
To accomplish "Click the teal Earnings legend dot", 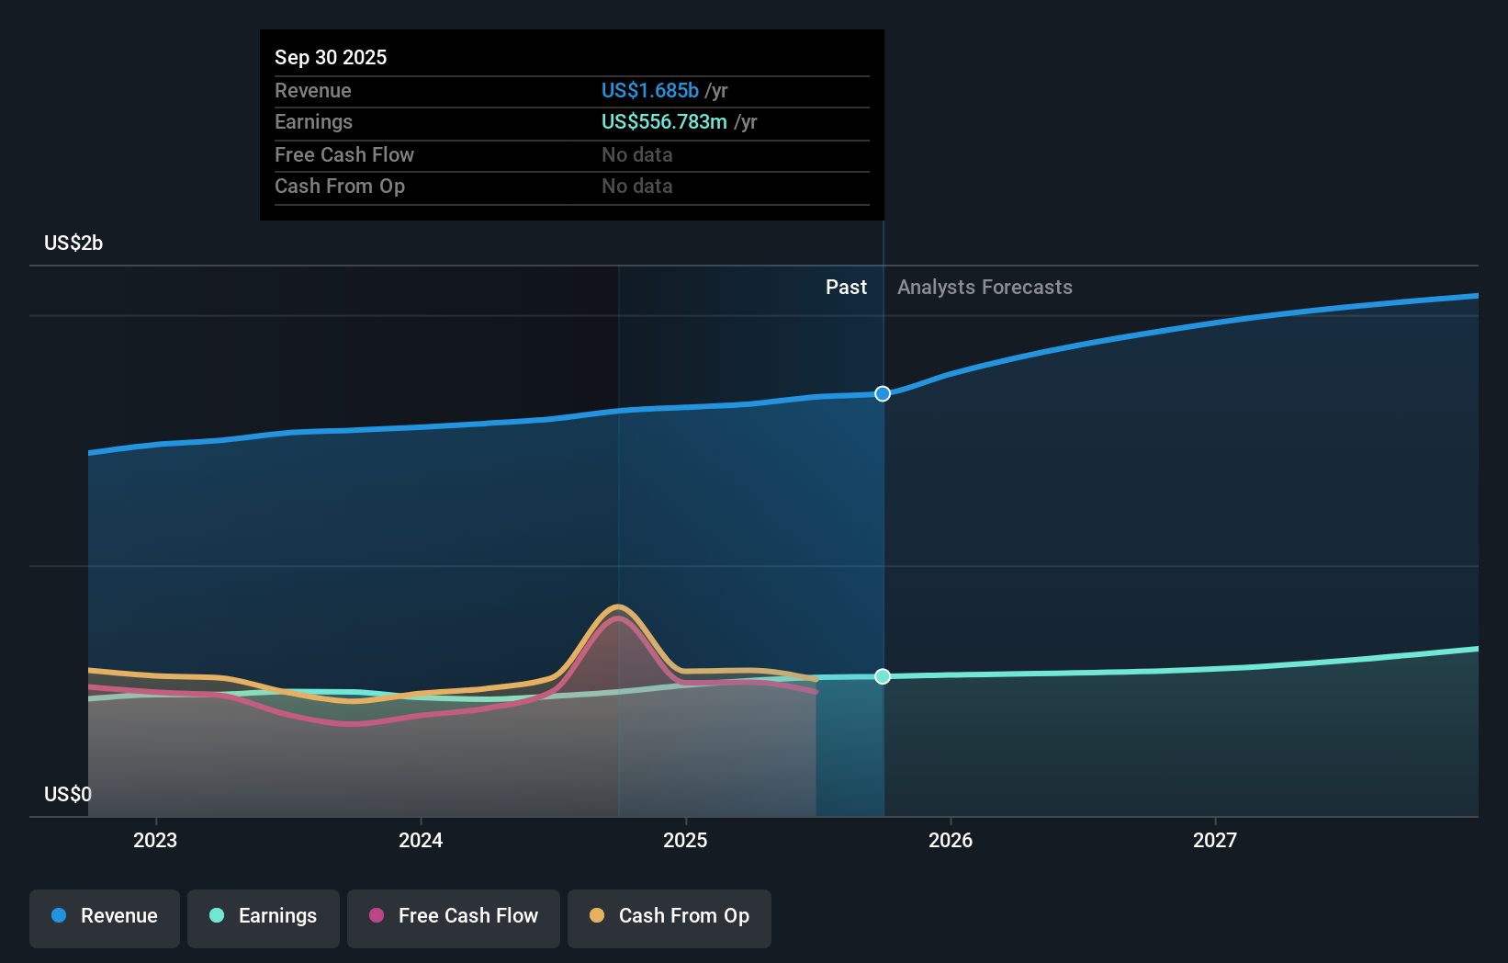I will pos(217,915).
